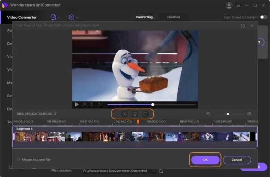The width and height of the screenshot is (270, 177).
Task: Cancel the trim dialog
Action: click(237, 160)
